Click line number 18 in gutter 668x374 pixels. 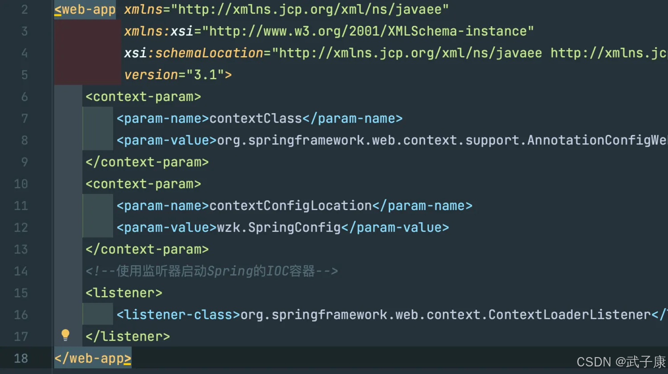pos(21,358)
